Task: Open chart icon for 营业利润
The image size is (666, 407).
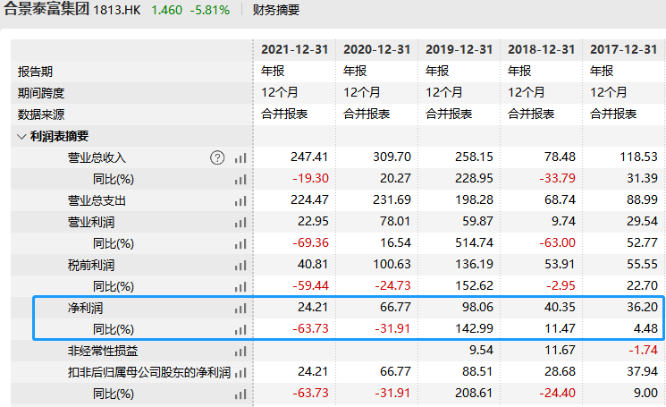Action: point(240,223)
